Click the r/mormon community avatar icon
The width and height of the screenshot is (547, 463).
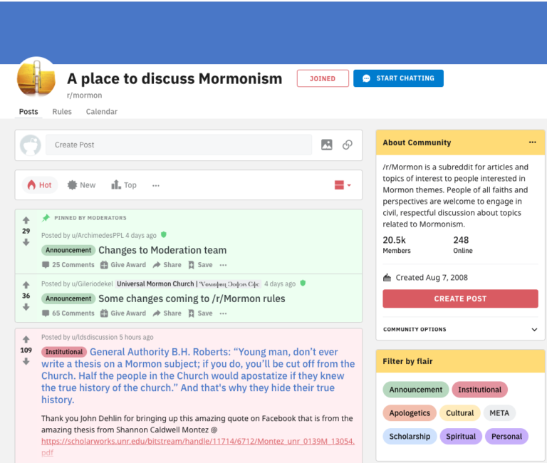pyautogui.click(x=36, y=78)
